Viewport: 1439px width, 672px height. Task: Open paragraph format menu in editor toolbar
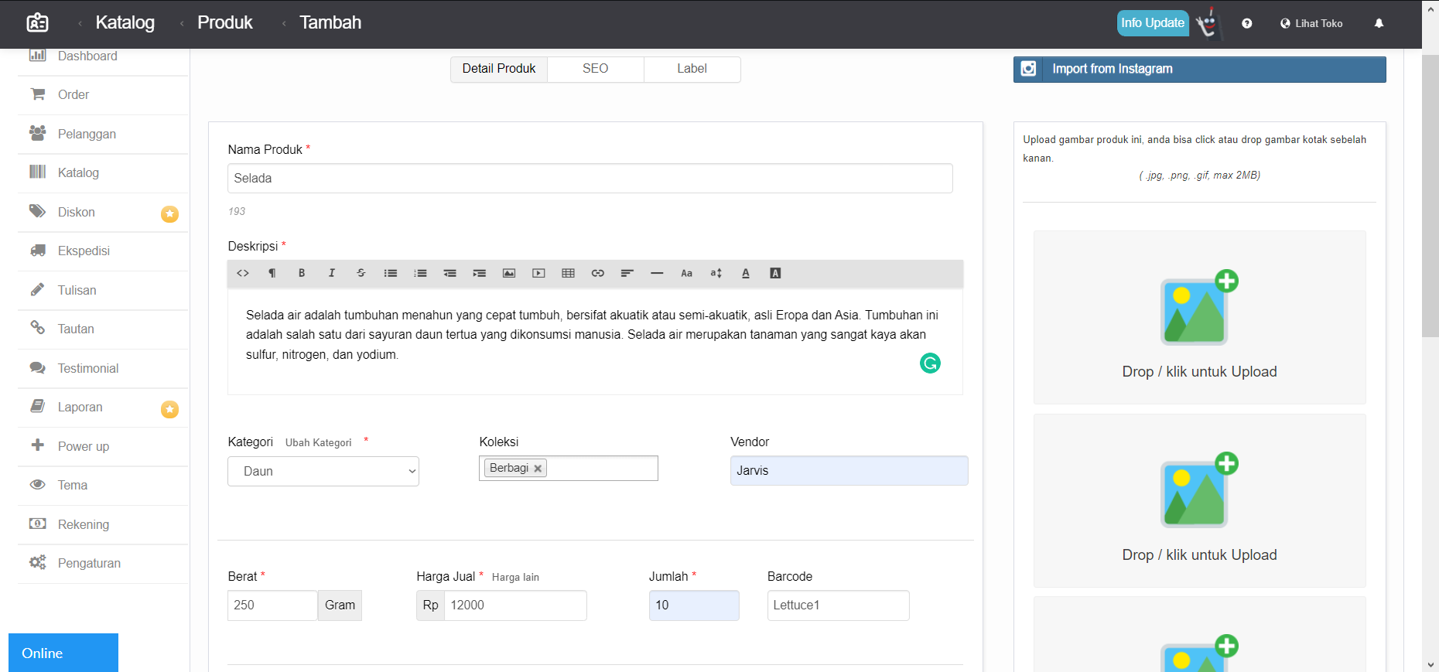[x=272, y=273]
